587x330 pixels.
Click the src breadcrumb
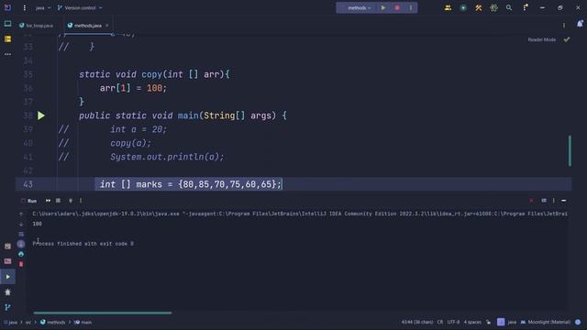[x=28, y=322]
